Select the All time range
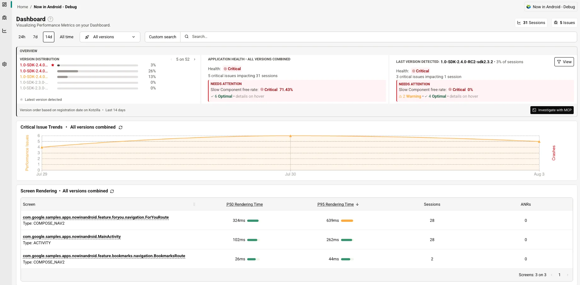 (66, 37)
